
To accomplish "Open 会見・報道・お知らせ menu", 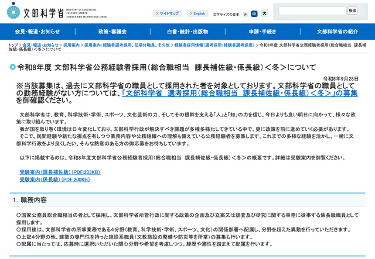I will point(37,32).
